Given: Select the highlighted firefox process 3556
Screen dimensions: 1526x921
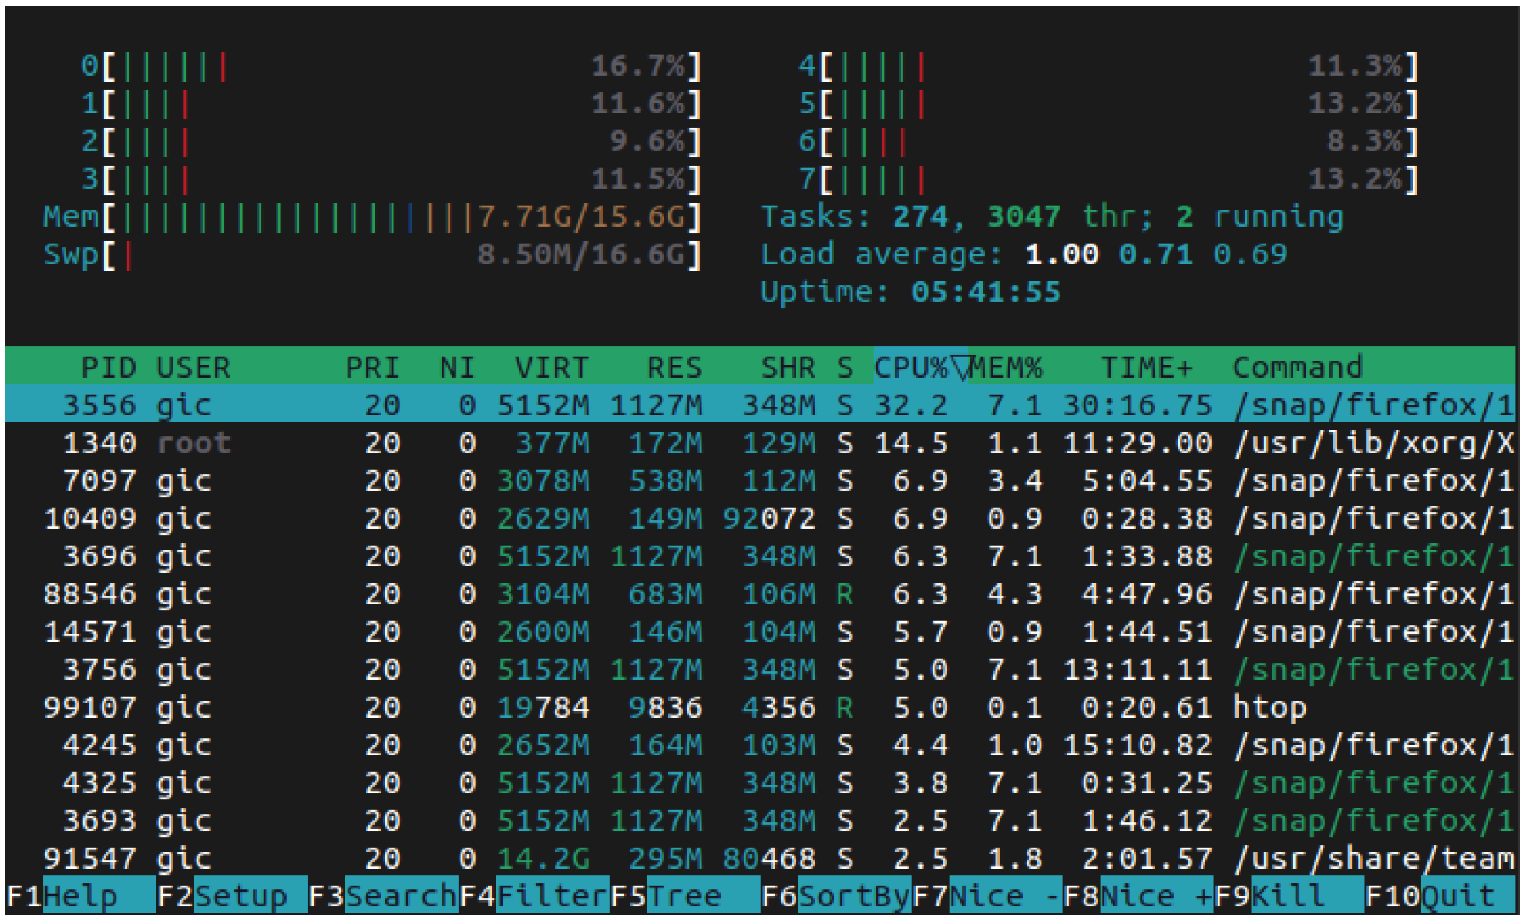Looking at the screenshot, I should click(x=759, y=405).
